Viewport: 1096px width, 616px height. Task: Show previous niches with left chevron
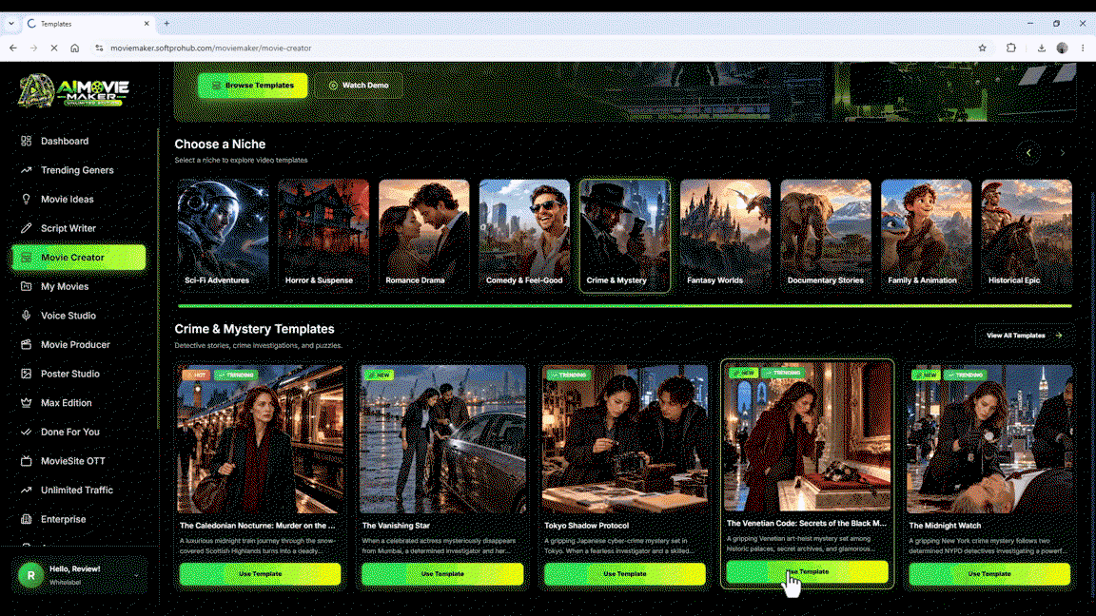point(1028,152)
